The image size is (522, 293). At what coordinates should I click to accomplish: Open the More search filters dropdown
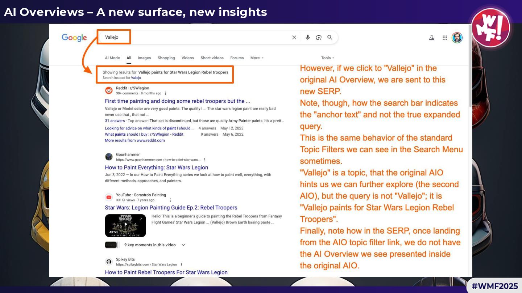tap(257, 58)
